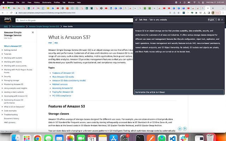Open How Amazon S3 works link
The width and height of the screenshot is (226, 141).
point(63,77)
